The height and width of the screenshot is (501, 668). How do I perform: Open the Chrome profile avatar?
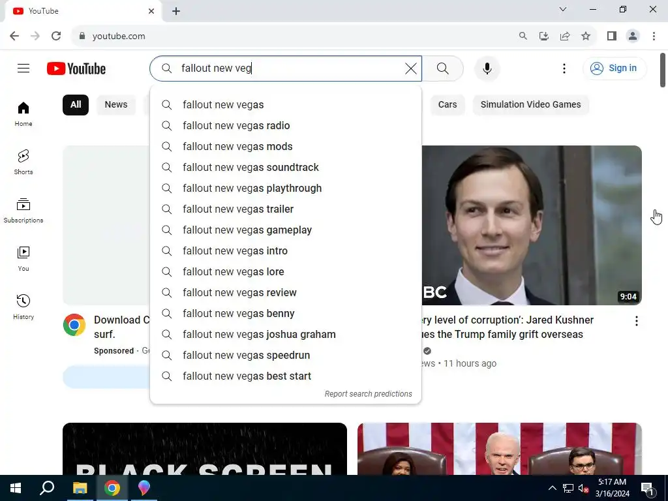point(633,37)
